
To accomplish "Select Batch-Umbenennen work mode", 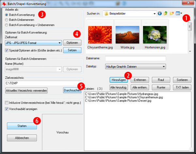I will click(7, 20).
